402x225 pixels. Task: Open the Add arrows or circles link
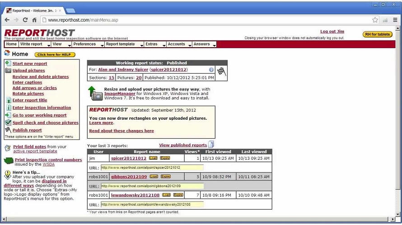pyautogui.click(x=35, y=88)
